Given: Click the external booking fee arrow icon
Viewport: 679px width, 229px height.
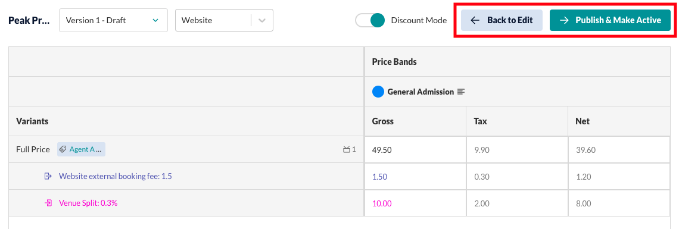Looking at the screenshot, I should point(48,176).
